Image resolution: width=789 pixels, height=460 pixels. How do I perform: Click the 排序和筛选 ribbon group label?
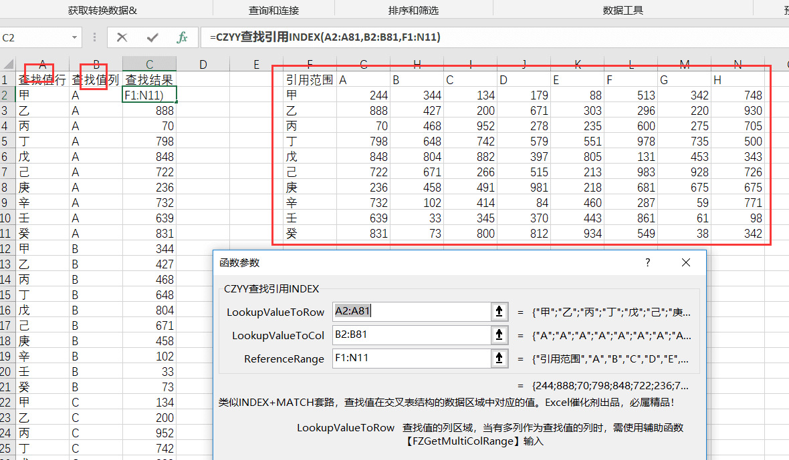413,10
